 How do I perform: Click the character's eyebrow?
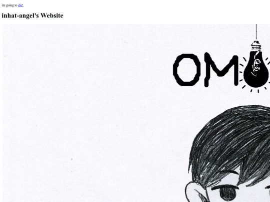point(225,187)
